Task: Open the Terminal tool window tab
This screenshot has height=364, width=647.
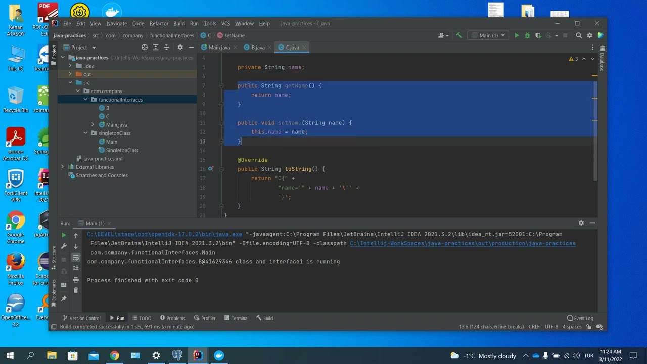Action: click(x=236, y=318)
